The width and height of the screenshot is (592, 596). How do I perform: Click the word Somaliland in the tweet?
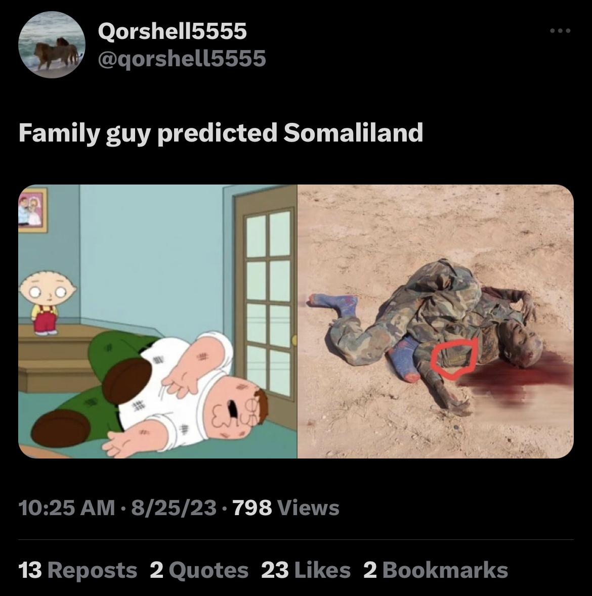[x=353, y=132]
